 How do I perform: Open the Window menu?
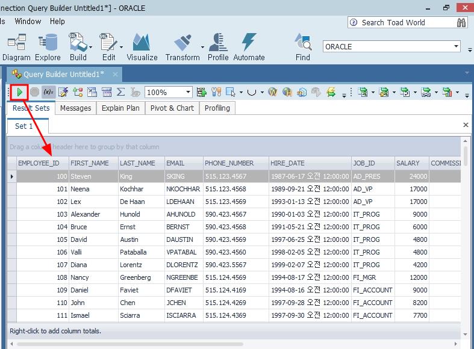click(x=28, y=21)
